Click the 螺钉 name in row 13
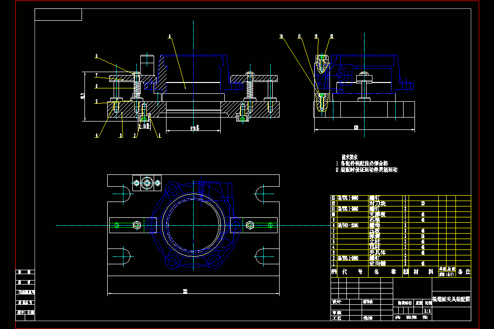The height and width of the screenshot is (329, 494). pos(374,198)
